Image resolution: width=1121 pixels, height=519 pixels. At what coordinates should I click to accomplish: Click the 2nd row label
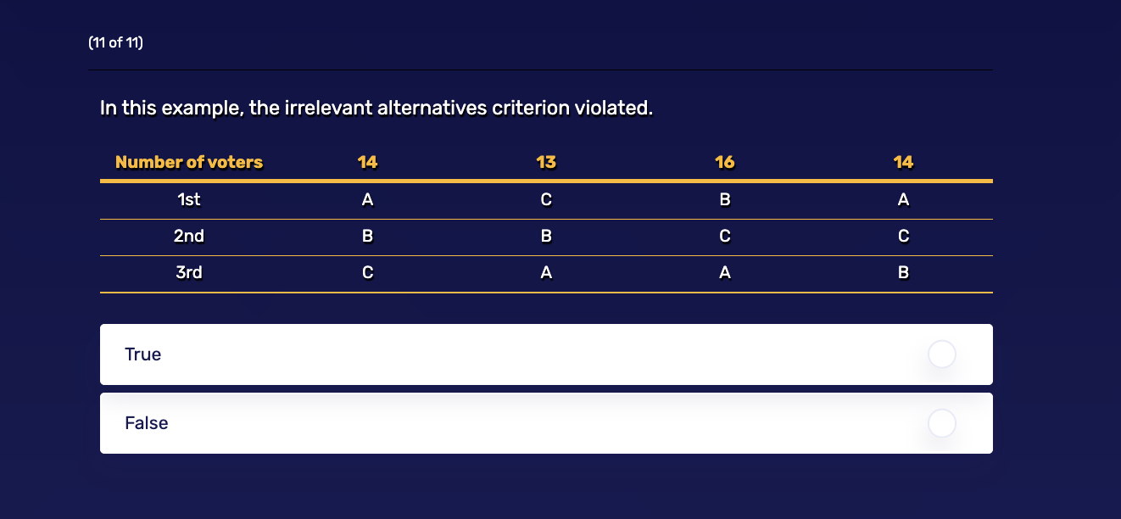(x=188, y=236)
